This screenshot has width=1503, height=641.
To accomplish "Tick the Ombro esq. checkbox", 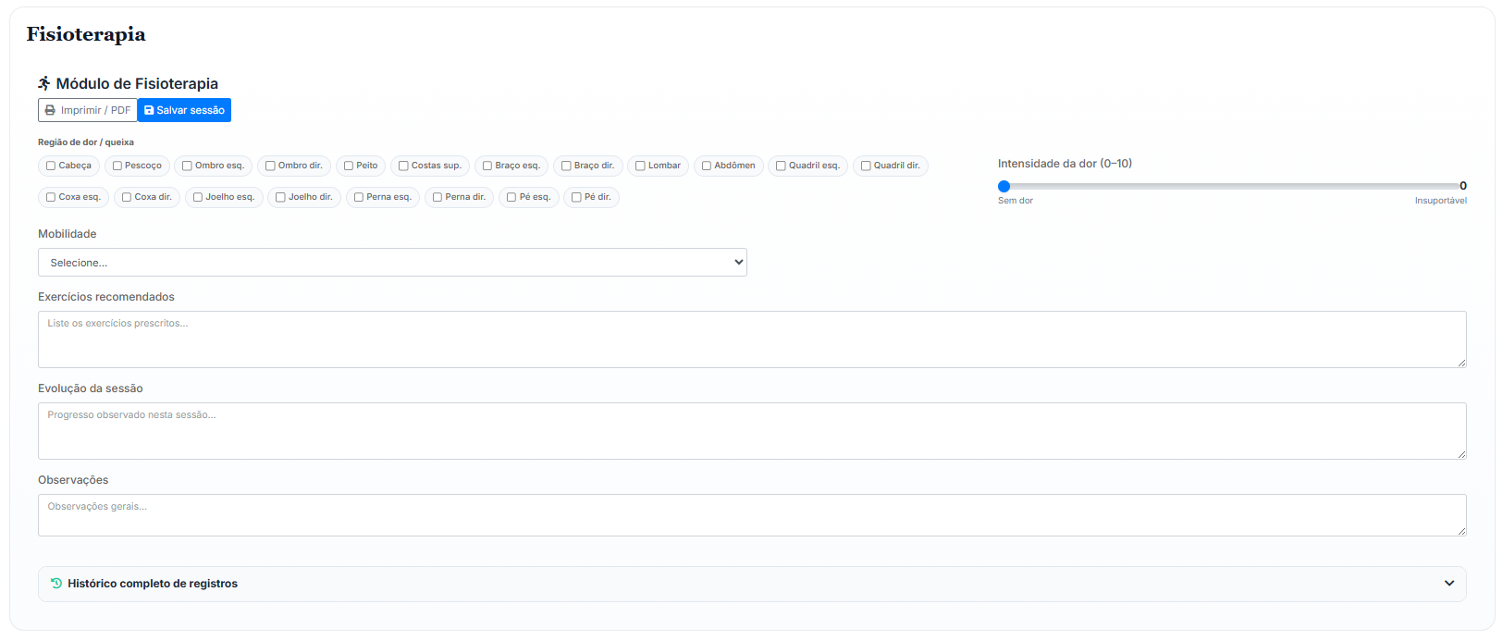I will 187,166.
